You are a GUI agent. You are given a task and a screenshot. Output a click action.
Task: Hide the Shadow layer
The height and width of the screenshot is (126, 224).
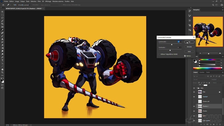click(x=194, y=111)
